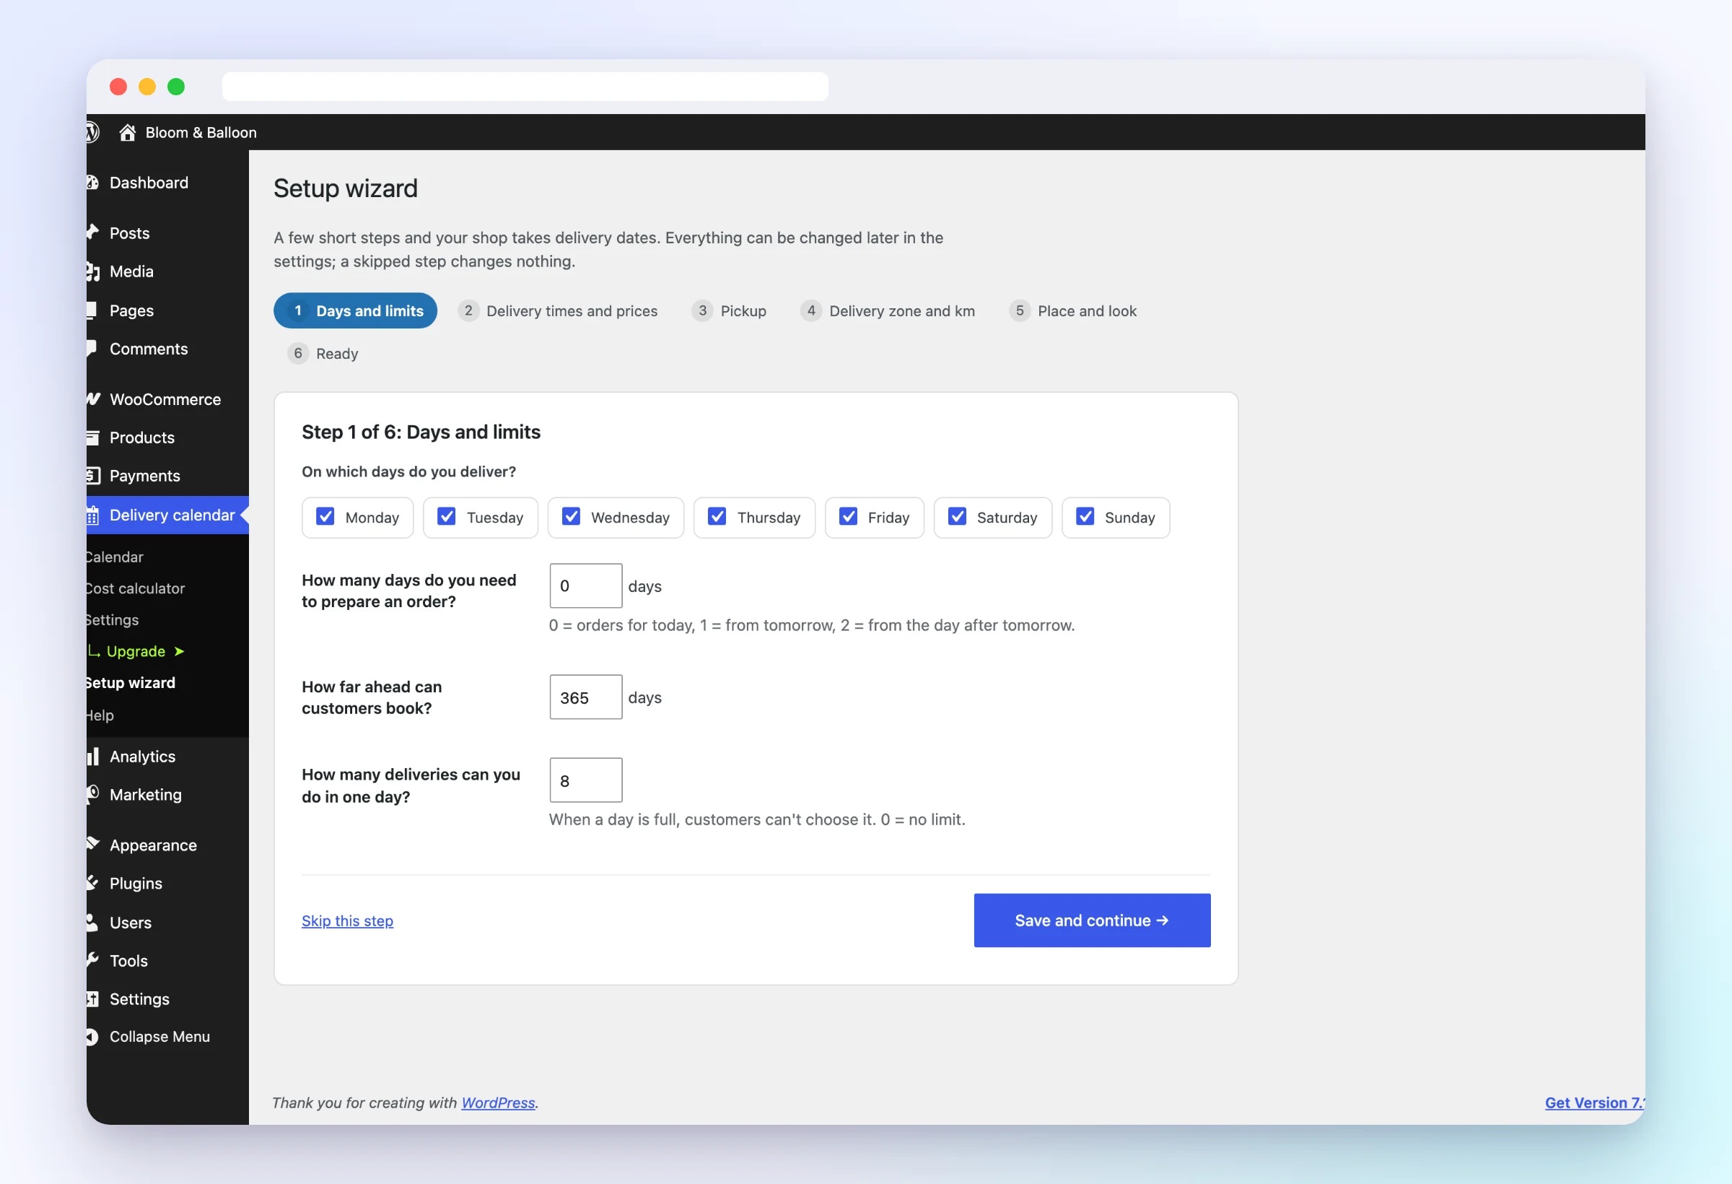Go to step 2 Delivery times and prices
Image resolution: width=1732 pixels, height=1184 pixels.
click(557, 311)
